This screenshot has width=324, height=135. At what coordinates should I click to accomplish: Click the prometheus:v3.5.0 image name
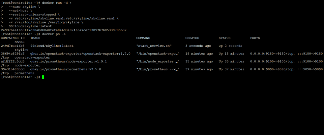[66, 70]
